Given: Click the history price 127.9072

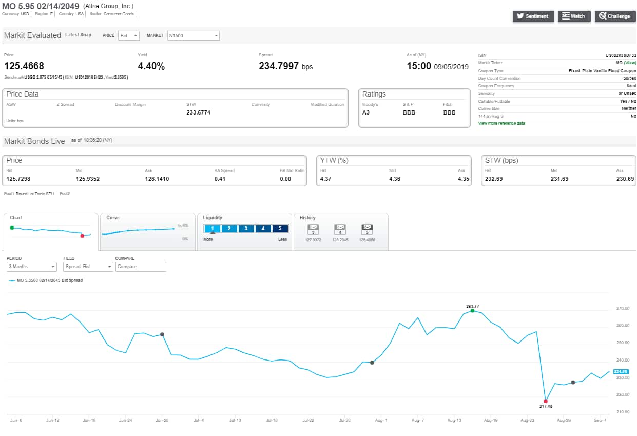Looking at the screenshot, I should [x=313, y=240].
